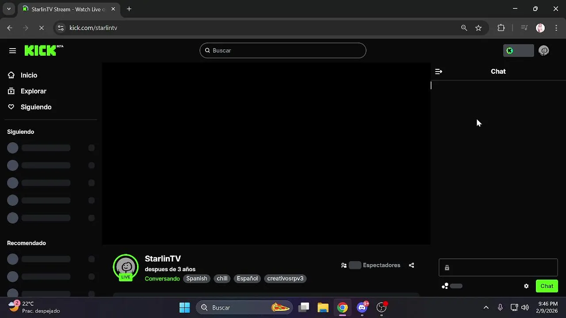The image size is (566, 318).
Task: Open Explorar in the sidebar
Action: 27,91
